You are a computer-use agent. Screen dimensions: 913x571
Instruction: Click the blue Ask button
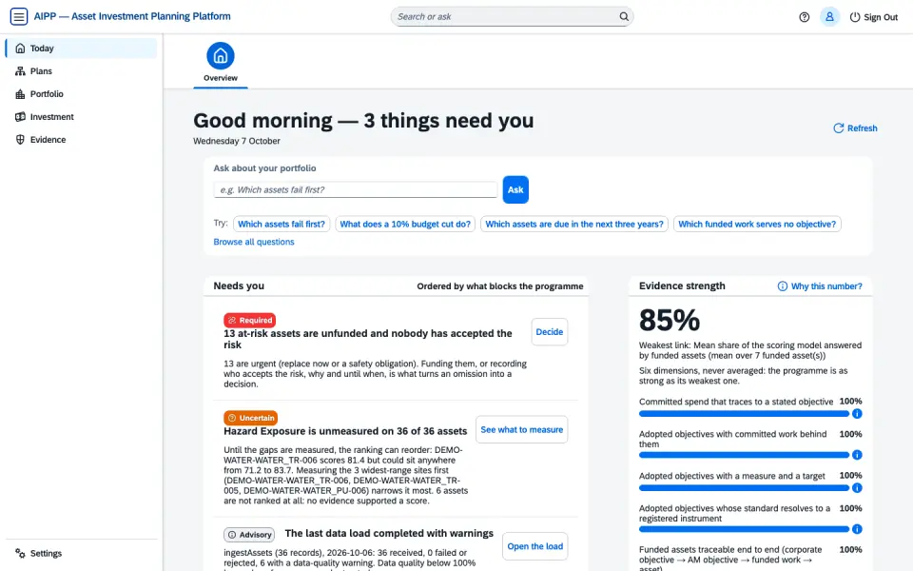(515, 189)
